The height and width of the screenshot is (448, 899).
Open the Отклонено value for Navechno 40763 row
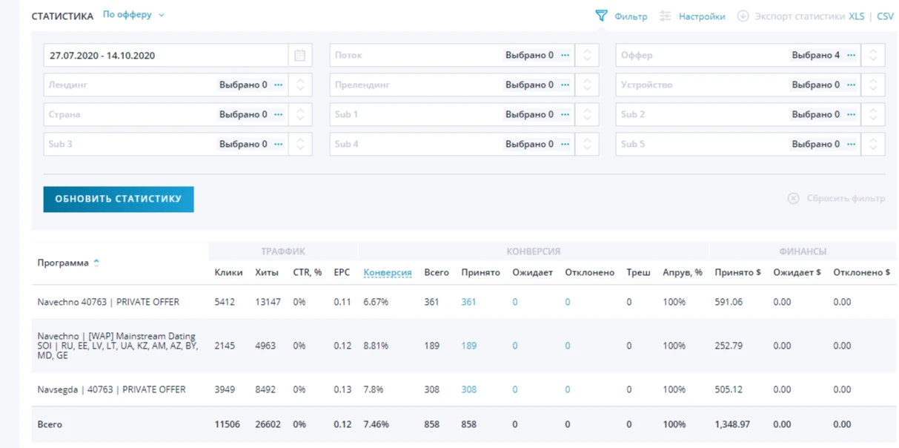[x=568, y=302]
